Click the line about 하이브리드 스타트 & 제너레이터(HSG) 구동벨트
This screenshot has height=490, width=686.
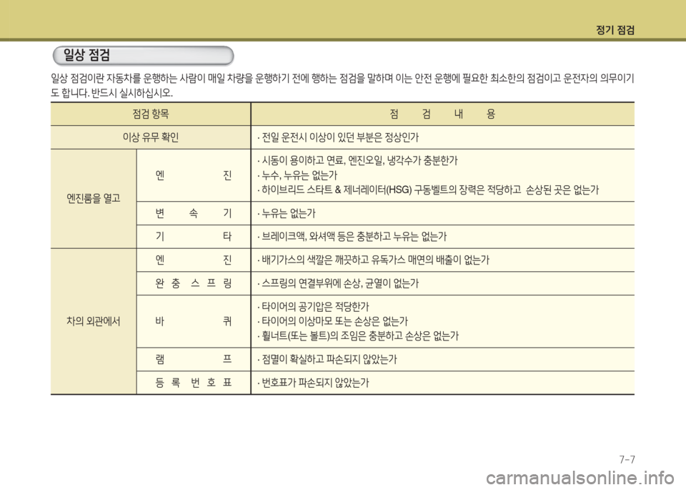(428, 190)
